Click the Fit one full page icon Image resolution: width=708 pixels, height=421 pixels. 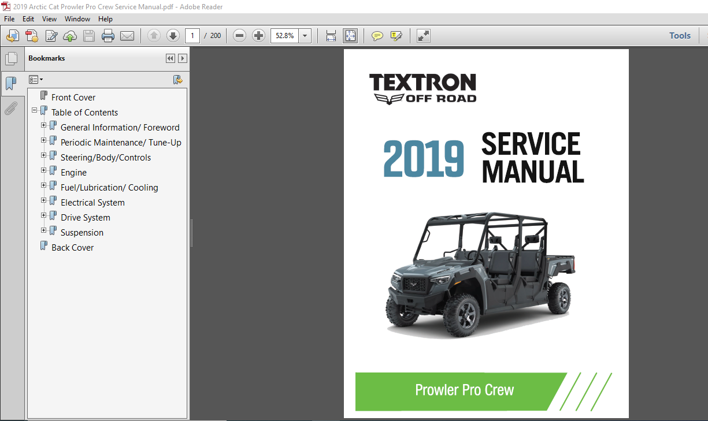[350, 36]
